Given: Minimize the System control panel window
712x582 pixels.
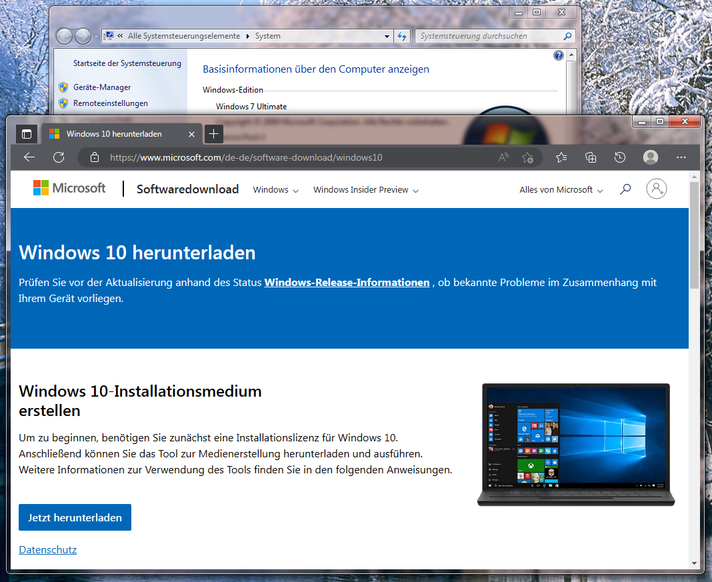Looking at the screenshot, I should click(518, 12).
